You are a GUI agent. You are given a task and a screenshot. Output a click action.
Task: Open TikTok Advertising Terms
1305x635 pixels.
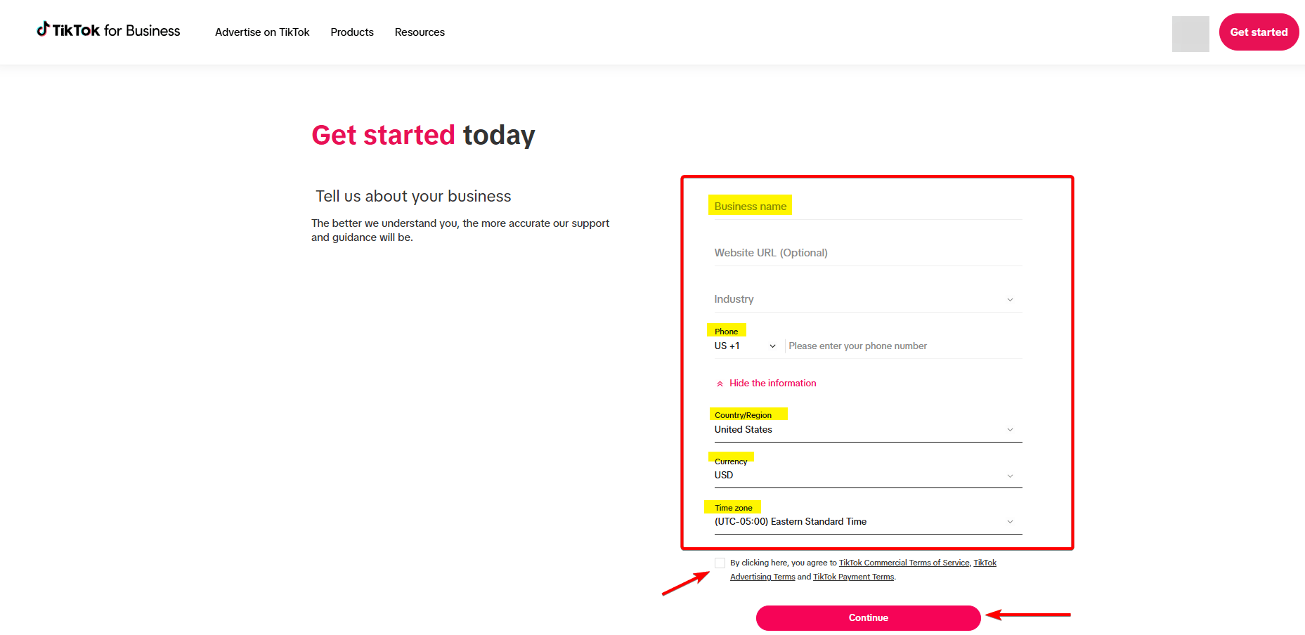[x=762, y=576]
